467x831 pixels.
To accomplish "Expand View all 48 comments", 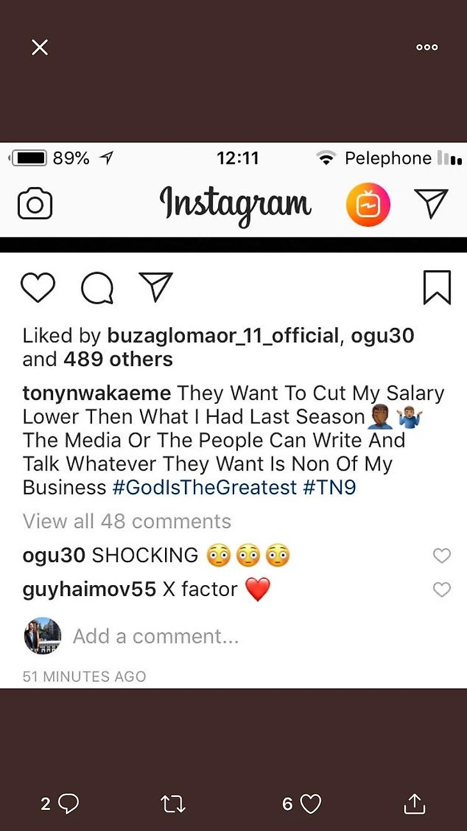I will pos(127,521).
